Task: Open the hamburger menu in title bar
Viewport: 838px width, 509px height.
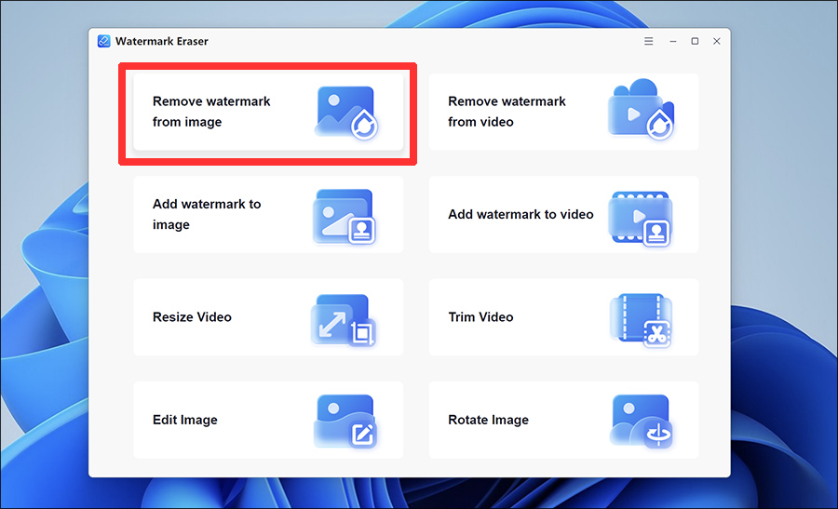Action: click(648, 41)
